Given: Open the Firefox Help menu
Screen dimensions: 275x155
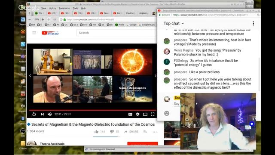Looking at the screenshot, I should [x=83, y=8].
